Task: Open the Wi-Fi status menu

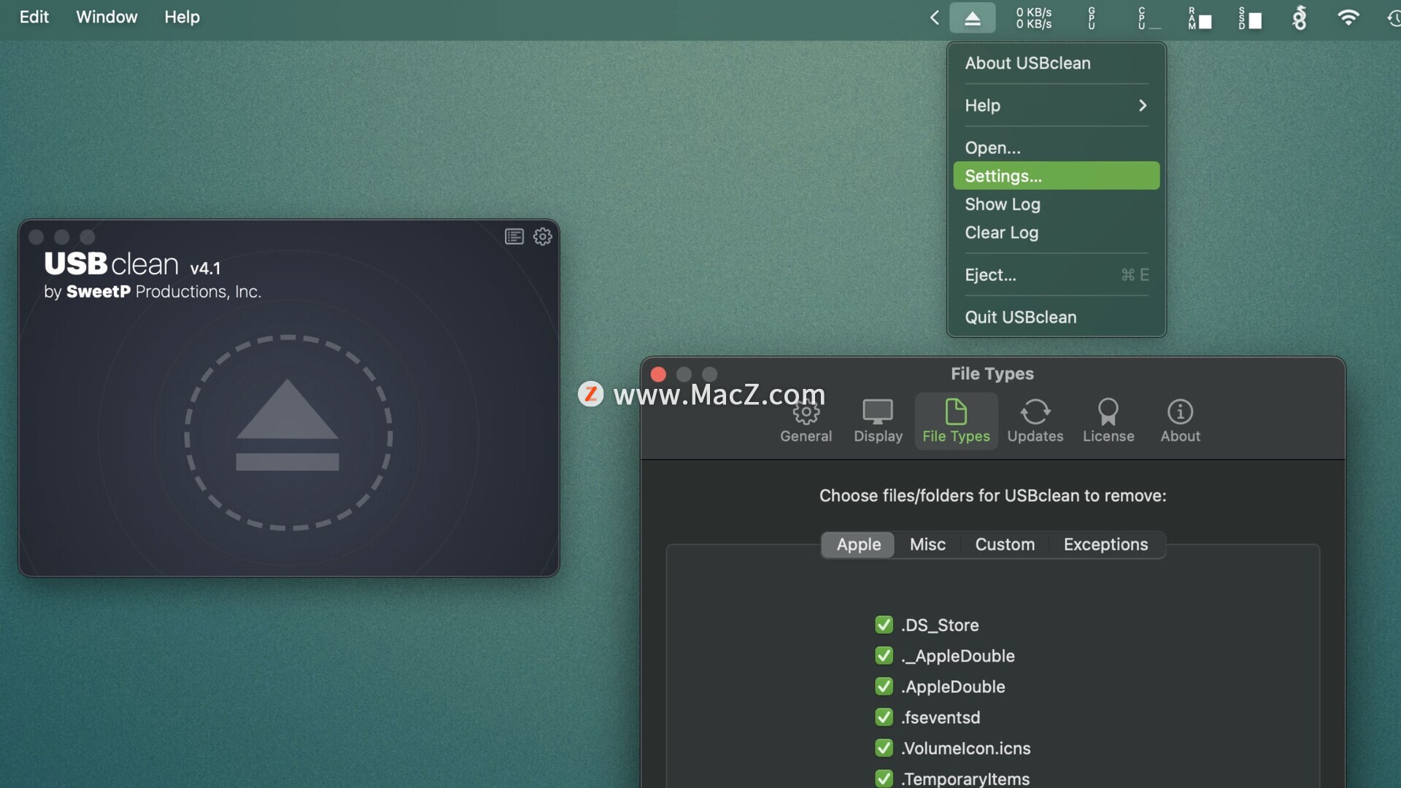Action: point(1348,17)
